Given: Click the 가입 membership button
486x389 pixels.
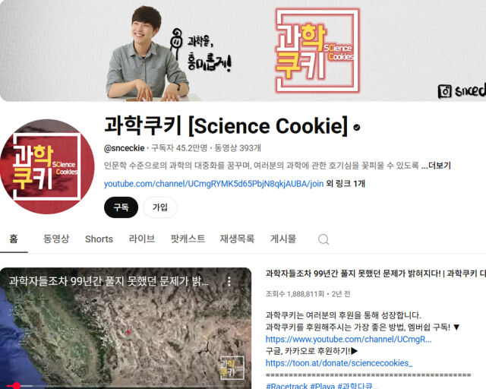Looking at the screenshot, I should pos(160,207).
